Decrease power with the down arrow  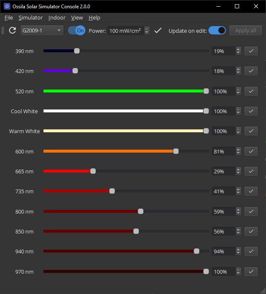click(x=147, y=32)
